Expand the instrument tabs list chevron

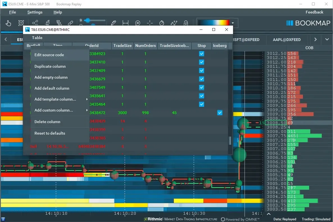point(327,40)
